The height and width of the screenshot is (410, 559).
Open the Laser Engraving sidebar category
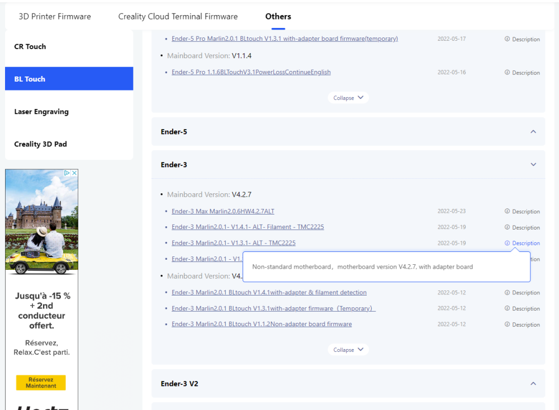[x=69, y=112]
